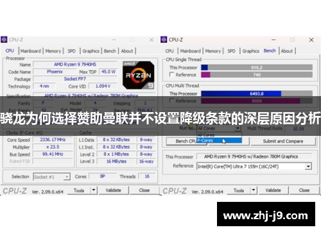Click the x 23.5 multiplier value

tap(53, 147)
